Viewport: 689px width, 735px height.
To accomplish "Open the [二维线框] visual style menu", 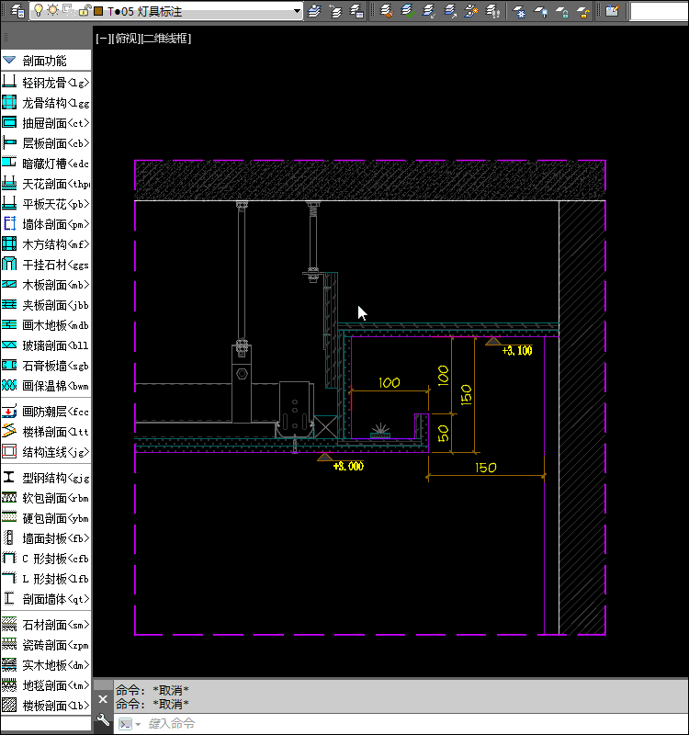I will (x=166, y=39).
